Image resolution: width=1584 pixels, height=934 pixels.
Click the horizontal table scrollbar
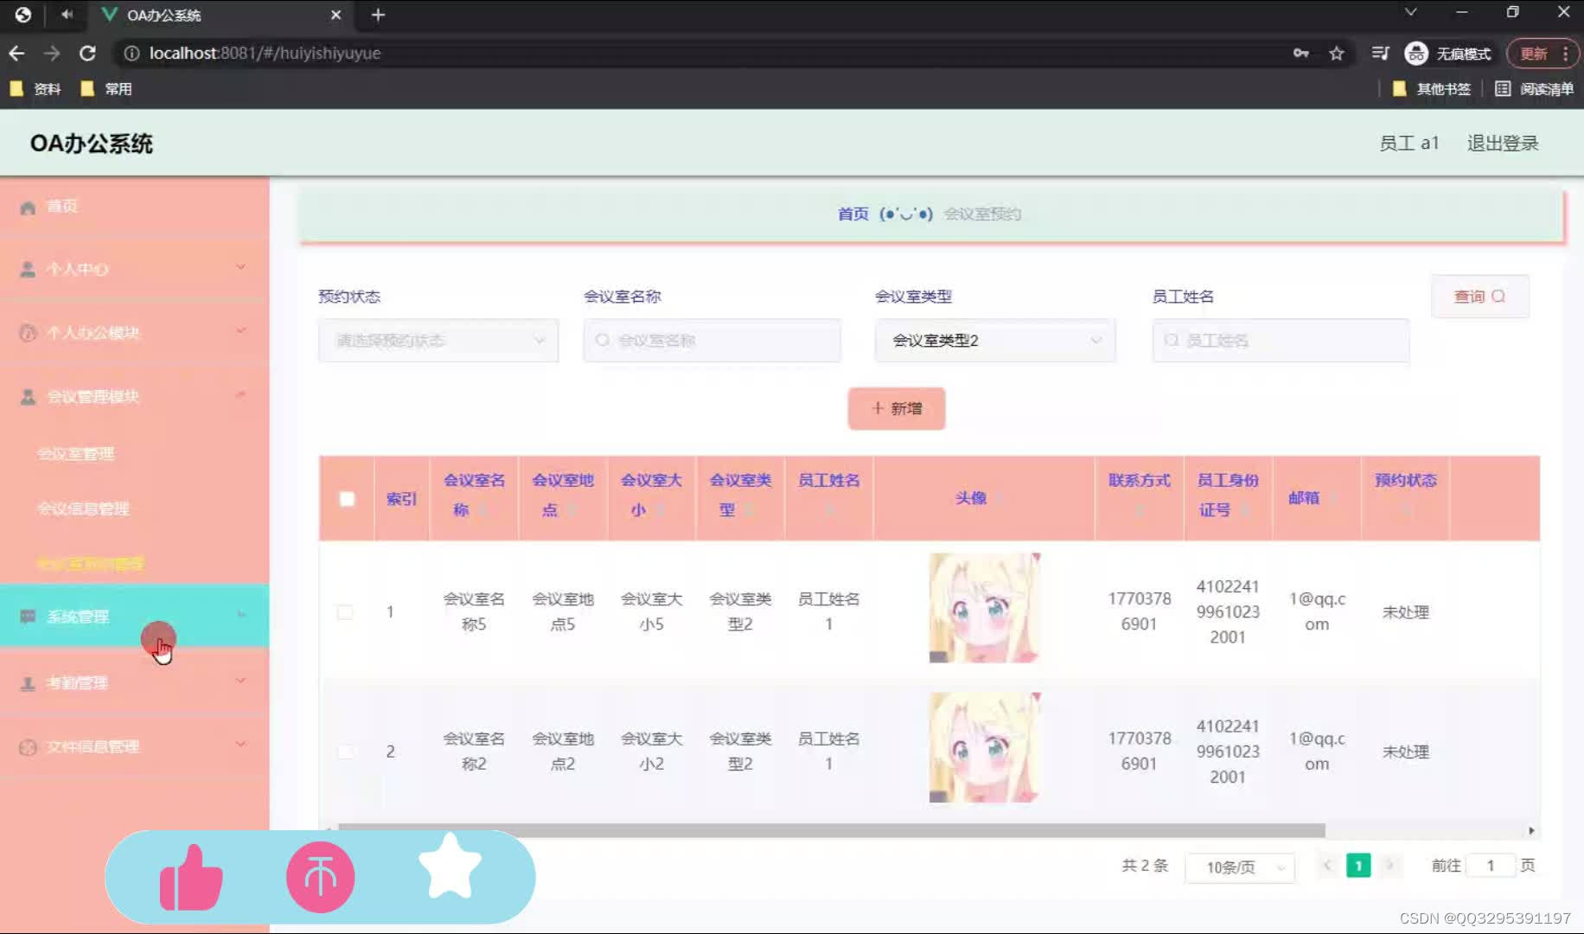click(x=831, y=830)
